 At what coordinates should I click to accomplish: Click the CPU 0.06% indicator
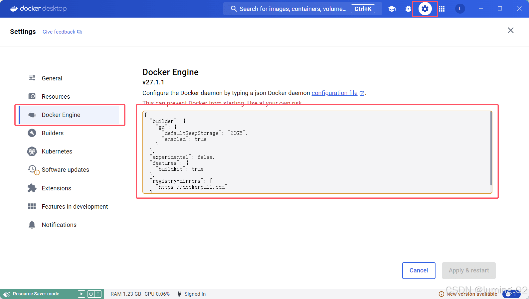(x=157, y=294)
